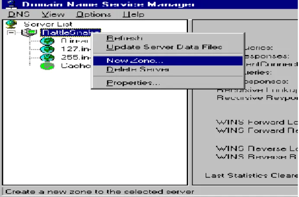Click the WINS Reverse Lookups label
The image size is (299, 197).
pos(257,149)
